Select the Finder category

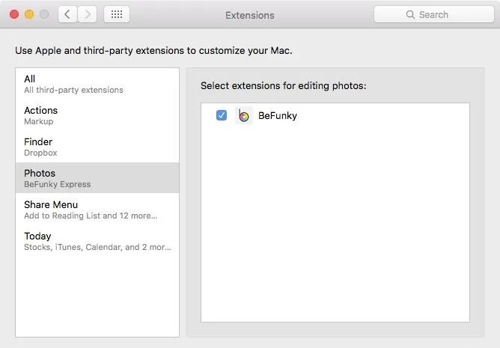coord(97,147)
